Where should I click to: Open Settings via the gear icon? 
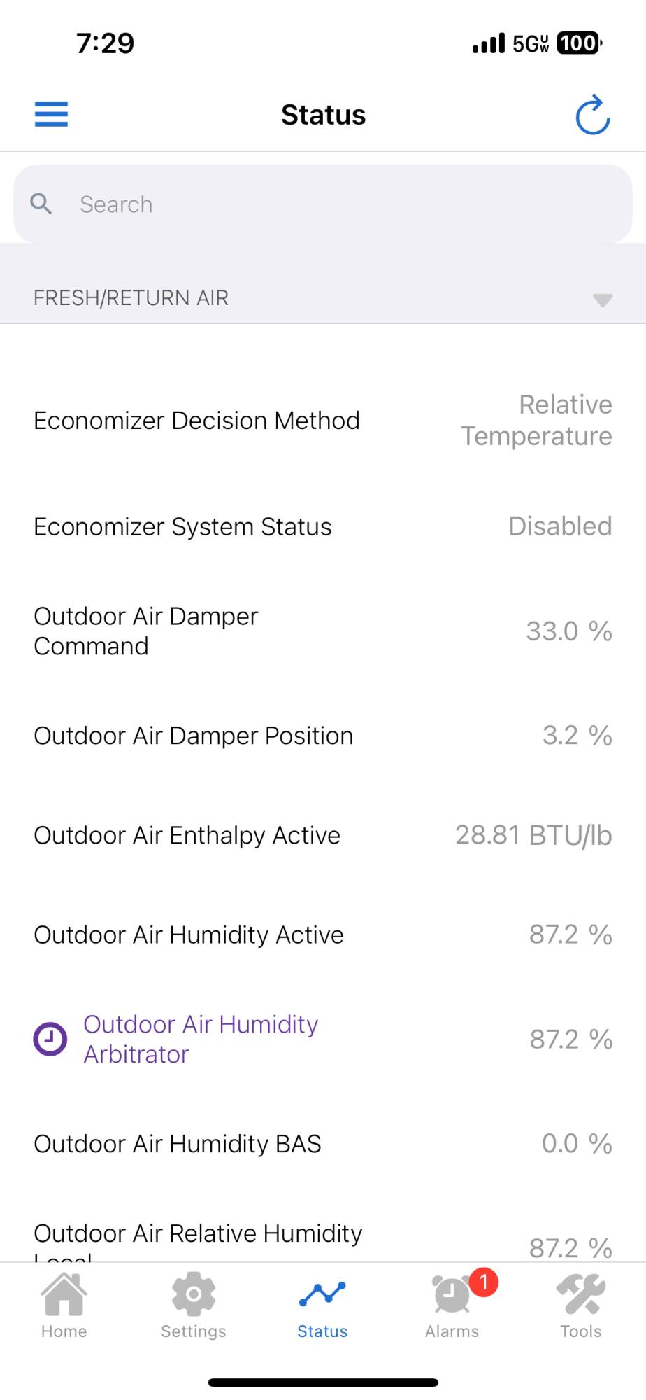click(193, 1294)
